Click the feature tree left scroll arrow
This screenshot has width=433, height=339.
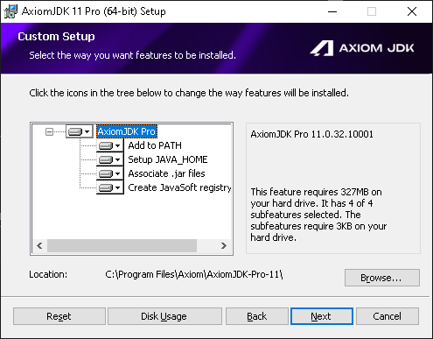point(39,245)
